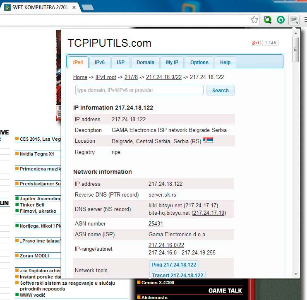The height and width of the screenshot is (300, 307).
Task: Click the Google +1 button
Action: coord(256,43)
